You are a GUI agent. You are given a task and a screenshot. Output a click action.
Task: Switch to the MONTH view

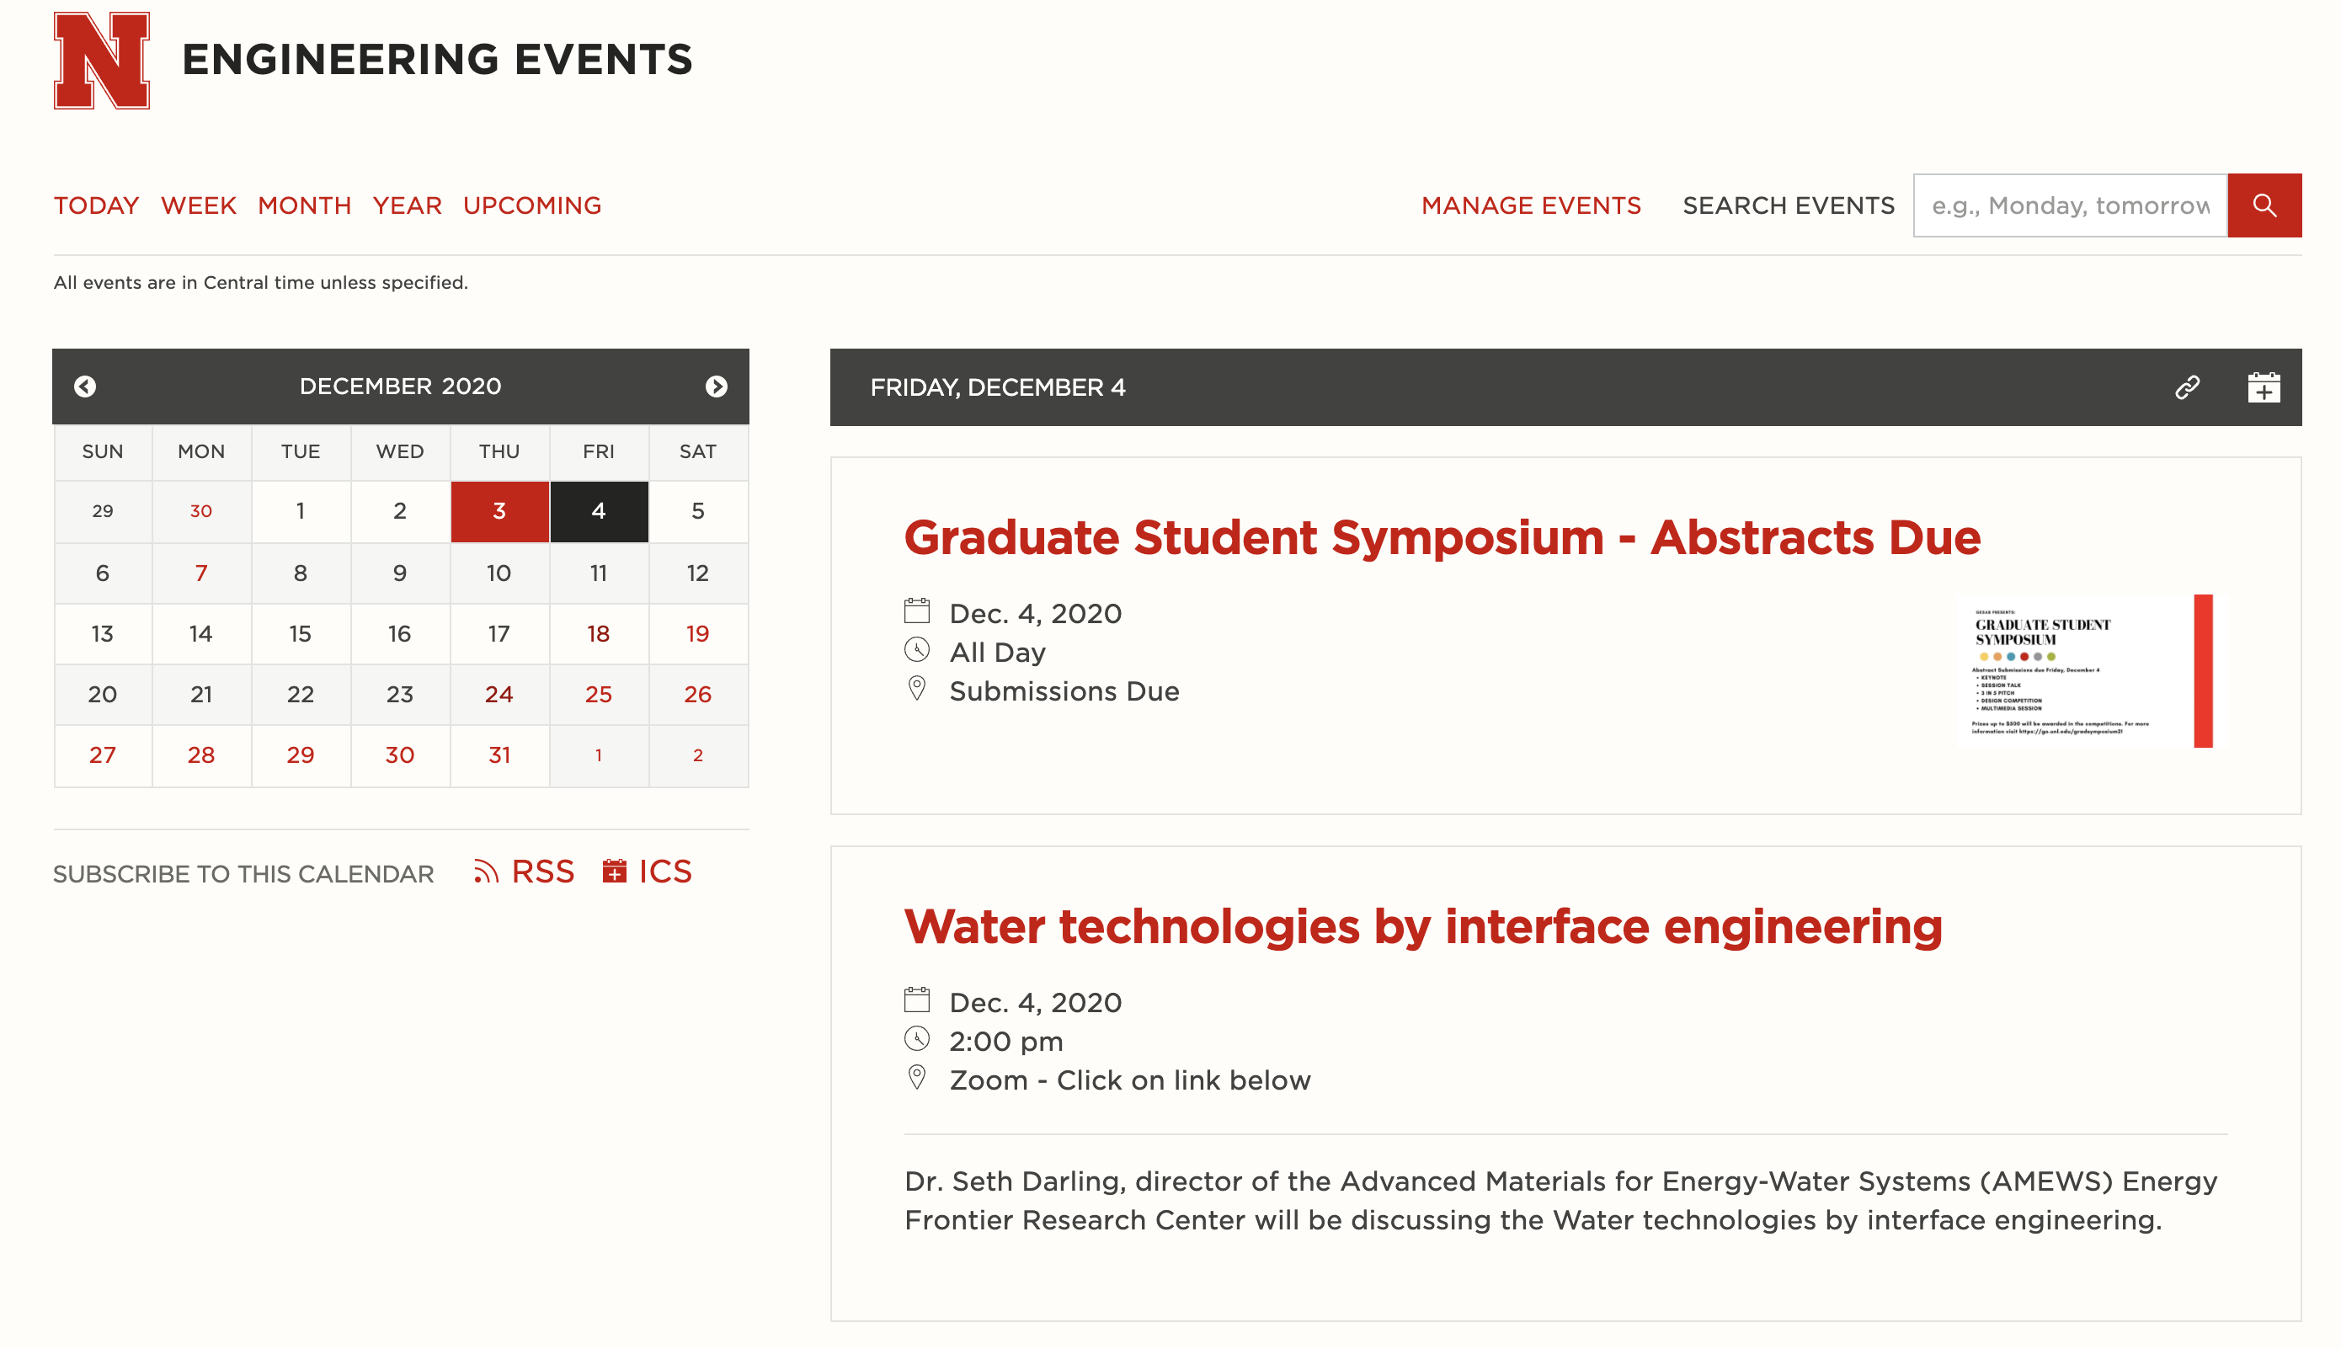pos(304,205)
